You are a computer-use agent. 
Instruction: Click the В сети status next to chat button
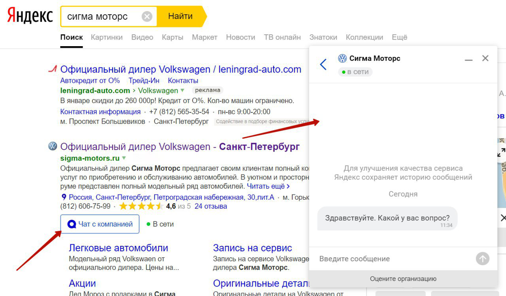(x=160, y=224)
